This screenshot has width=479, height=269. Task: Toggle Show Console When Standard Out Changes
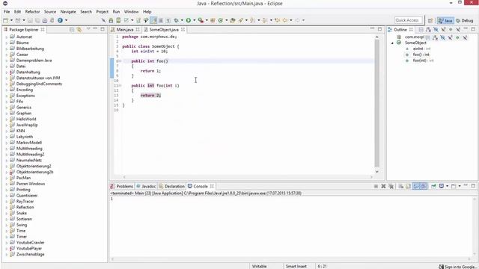[416, 186]
